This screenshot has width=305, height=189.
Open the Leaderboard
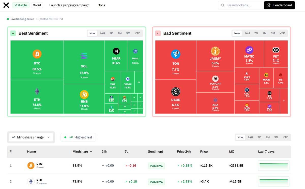(x=279, y=5)
